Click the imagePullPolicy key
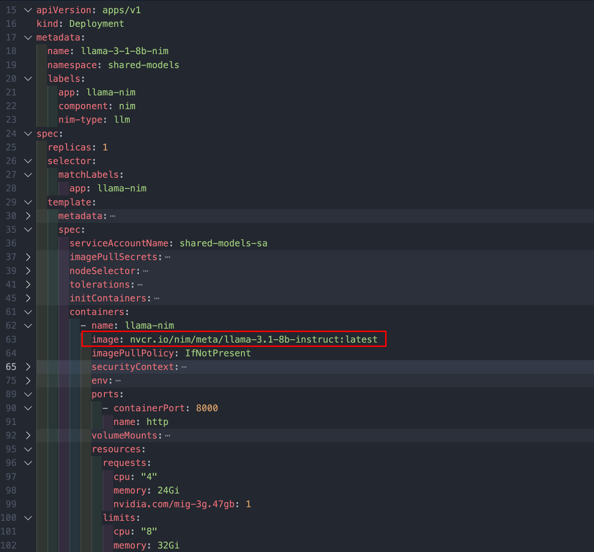 pyautogui.click(x=133, y=353)
